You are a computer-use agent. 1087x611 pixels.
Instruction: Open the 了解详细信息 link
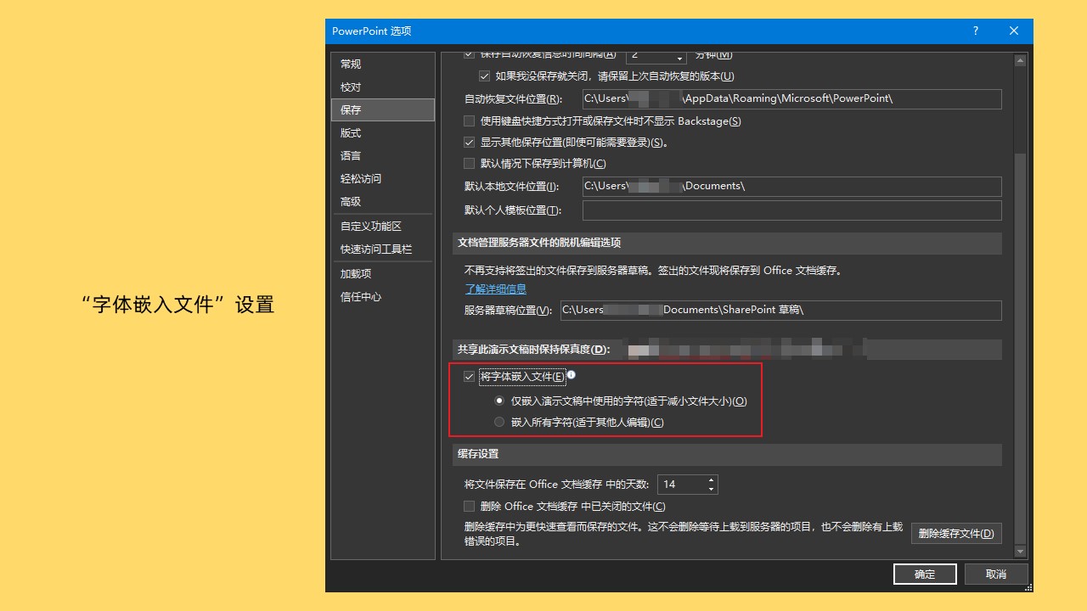coord(494,289)
